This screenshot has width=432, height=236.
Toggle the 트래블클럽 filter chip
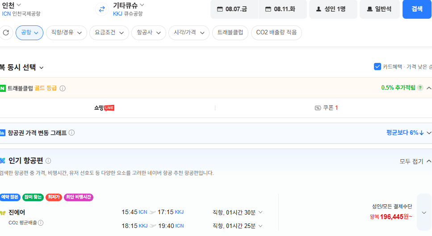(230, 33)
